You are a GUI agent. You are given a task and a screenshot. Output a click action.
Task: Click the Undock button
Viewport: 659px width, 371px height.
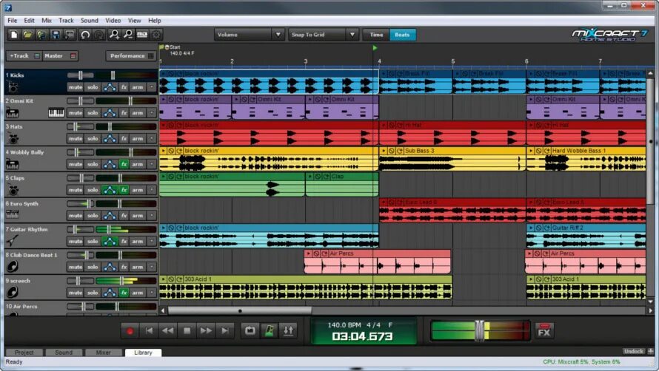[x=633, y=351]
